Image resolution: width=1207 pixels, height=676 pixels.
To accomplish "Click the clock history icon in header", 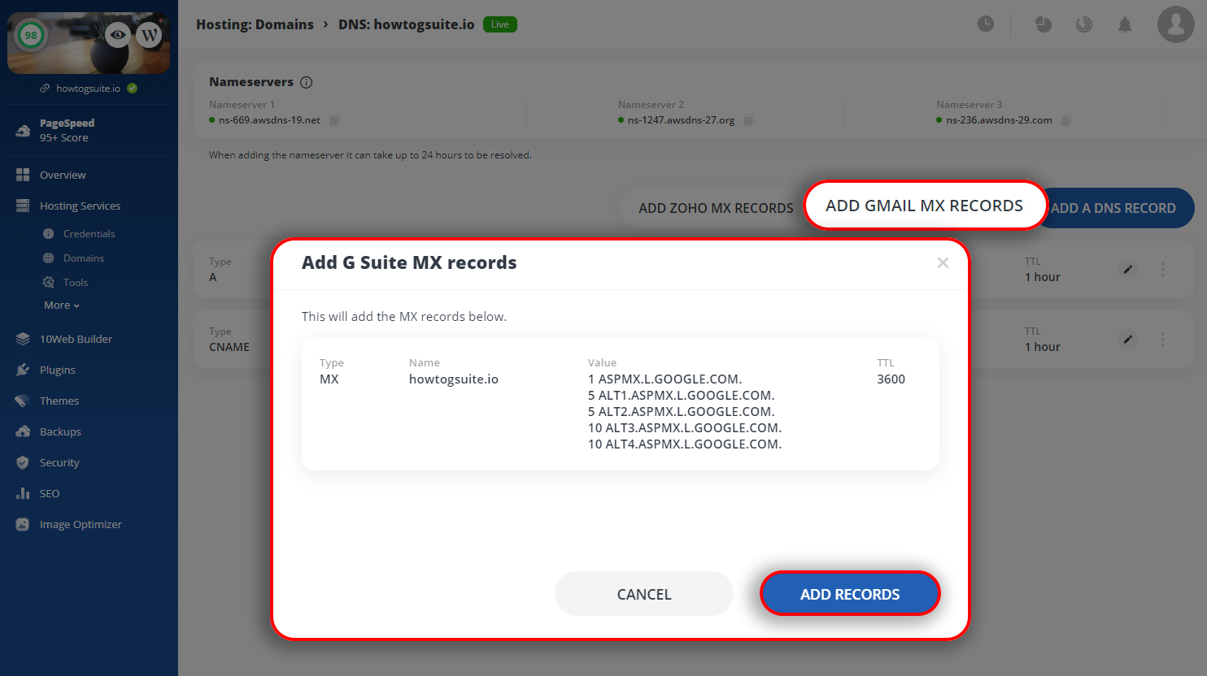I will [x=986, y=24].
